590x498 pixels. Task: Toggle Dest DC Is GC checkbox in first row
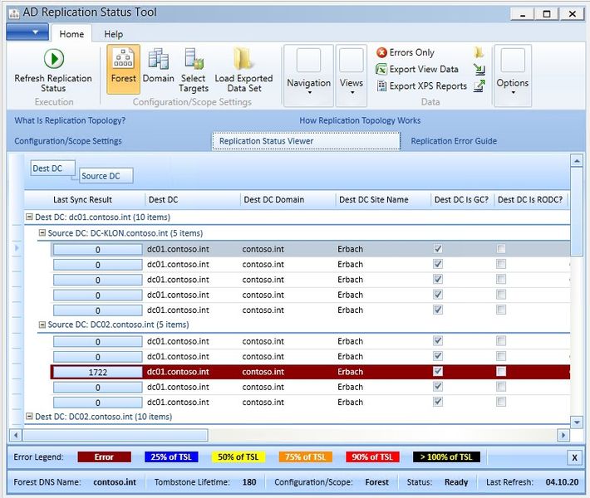pos(438,249)
